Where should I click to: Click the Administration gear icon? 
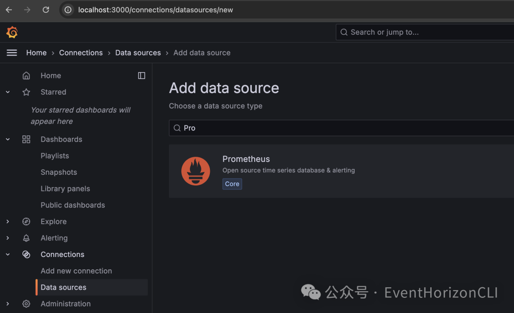(x=26, y=304)
